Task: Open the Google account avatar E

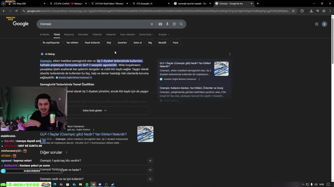Action: (x=324, y=24)
